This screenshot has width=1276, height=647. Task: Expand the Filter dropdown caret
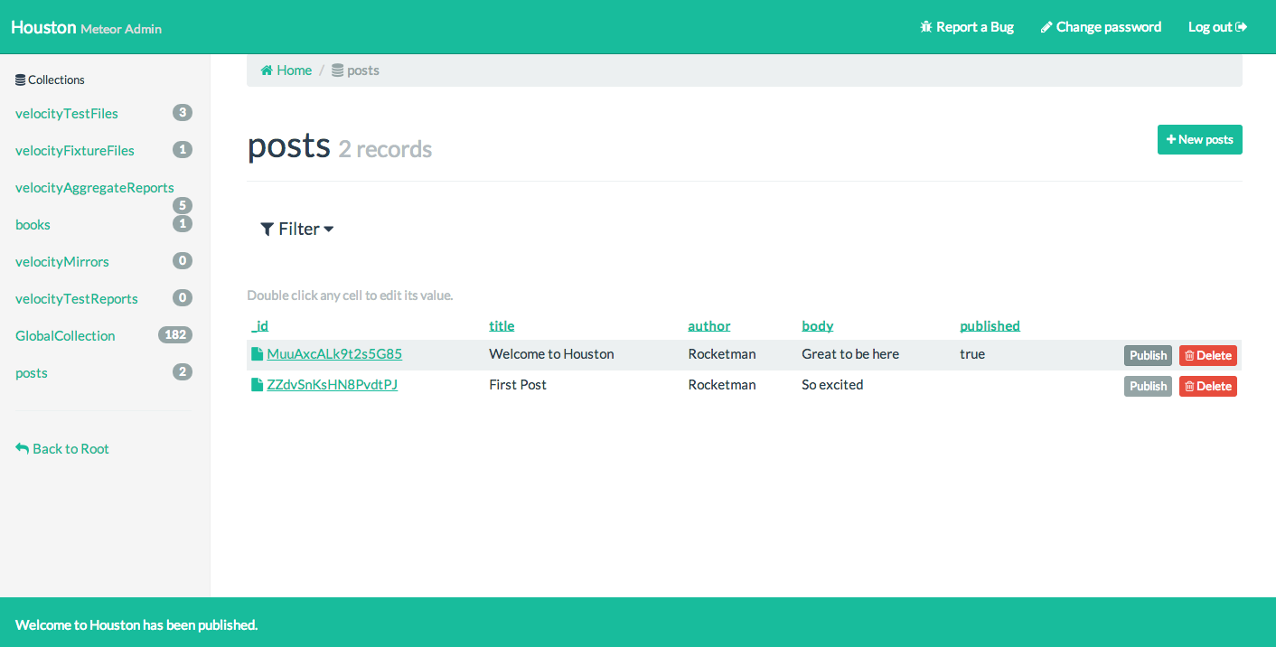coord(329,230)
